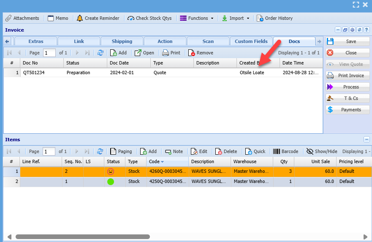Add a Note line to items
This screenshot has width=372, height=242.
pos(174,151)
